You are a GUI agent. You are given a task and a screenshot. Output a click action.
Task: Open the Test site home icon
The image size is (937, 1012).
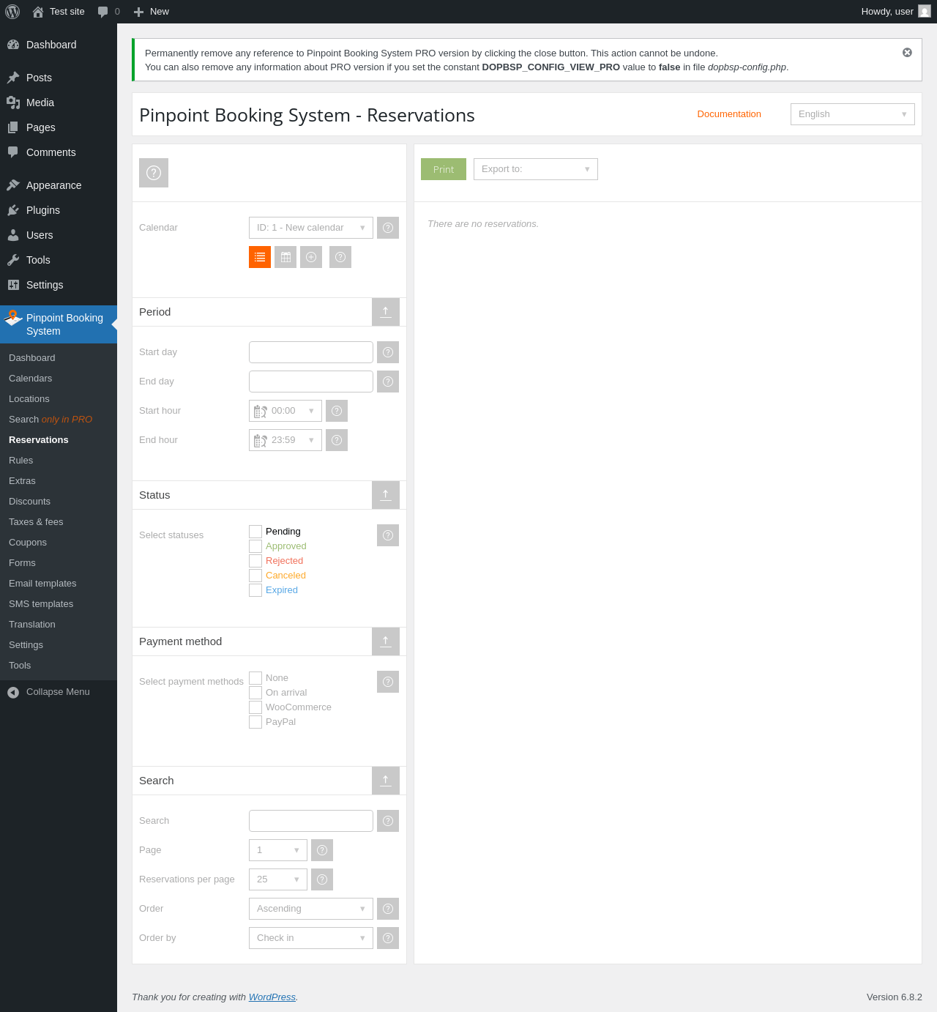tap(38, 12)
